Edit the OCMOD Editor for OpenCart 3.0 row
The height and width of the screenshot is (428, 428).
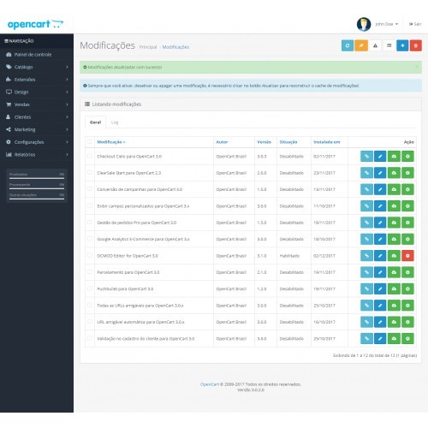click(x=380, y=256)
